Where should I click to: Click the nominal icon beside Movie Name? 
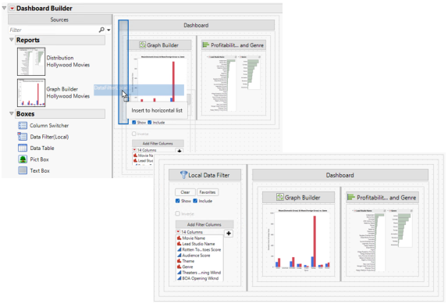[180, 238]
